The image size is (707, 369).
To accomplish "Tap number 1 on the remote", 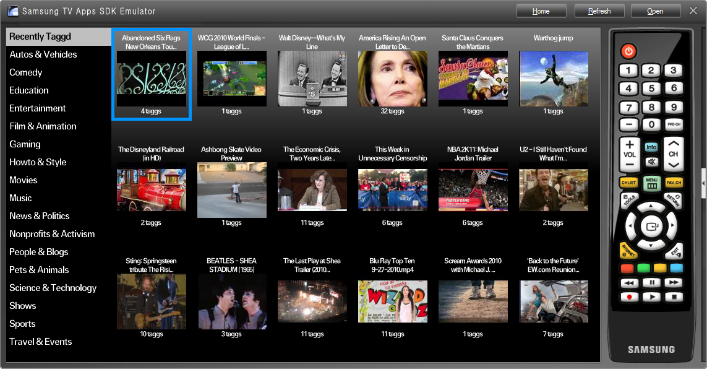I will [x=628, y=70].
